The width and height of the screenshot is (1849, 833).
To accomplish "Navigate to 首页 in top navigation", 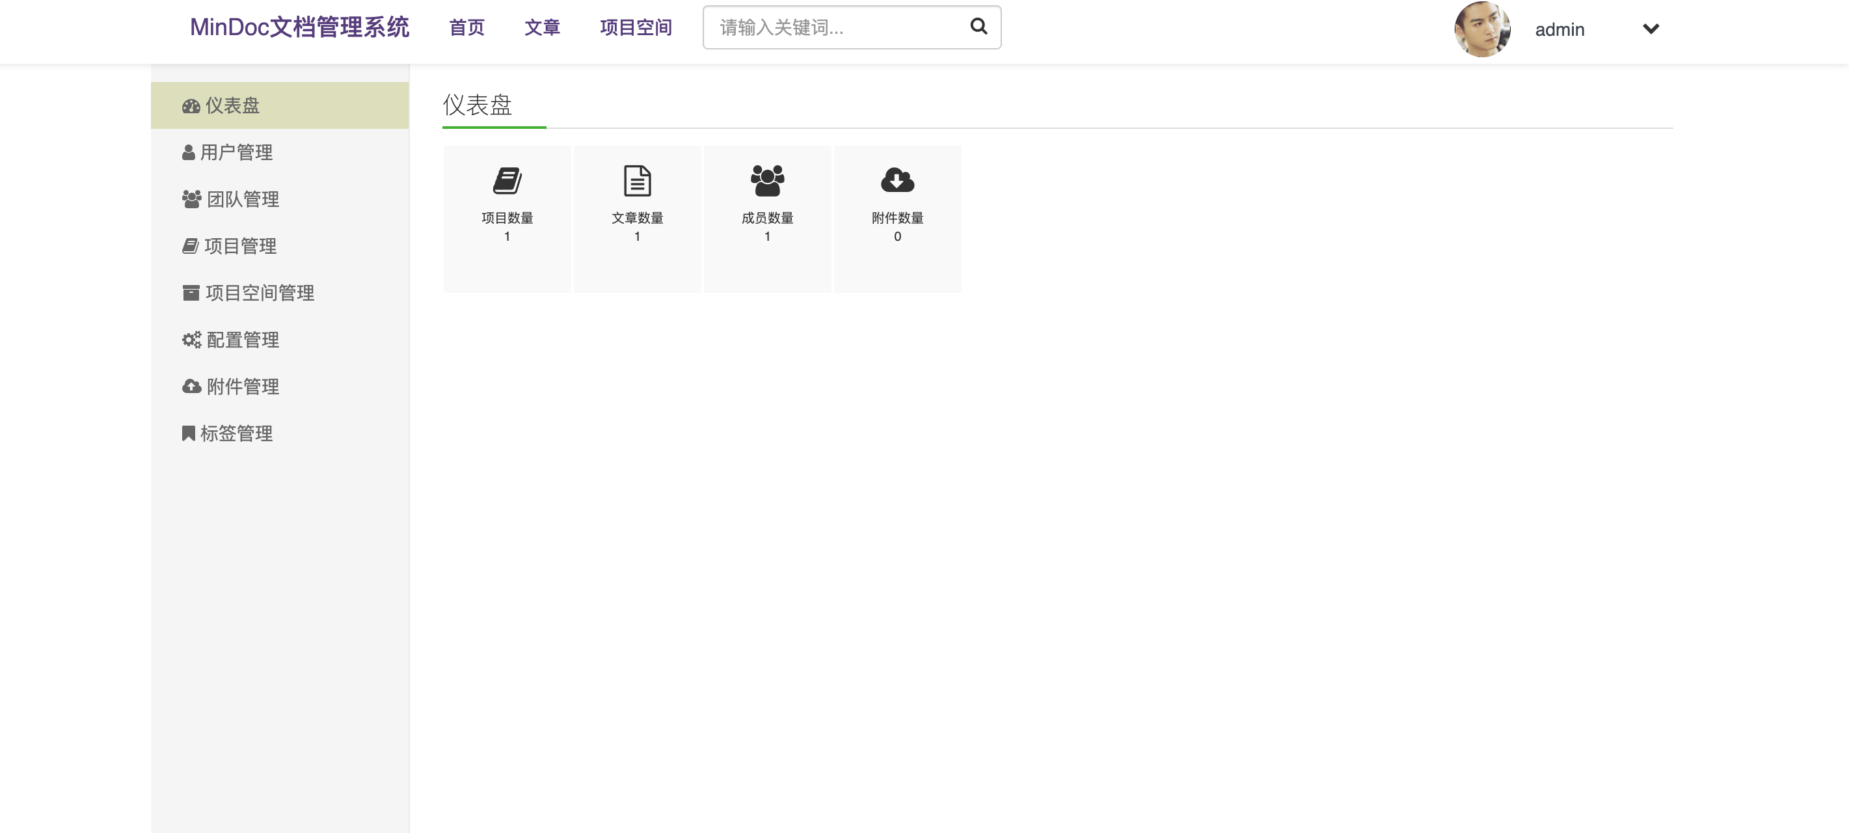I will [x=466, y=27].
